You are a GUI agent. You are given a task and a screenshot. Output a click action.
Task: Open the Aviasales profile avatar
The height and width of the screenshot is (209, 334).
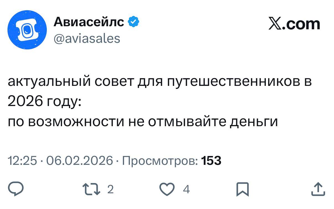(x=27, y=30)
